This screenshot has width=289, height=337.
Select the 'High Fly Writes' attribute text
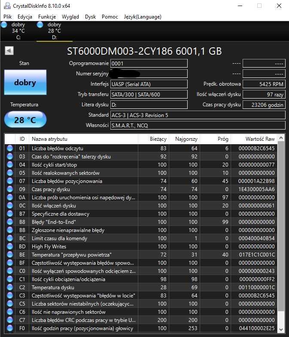pyautogui.click(x=49, y=247)
